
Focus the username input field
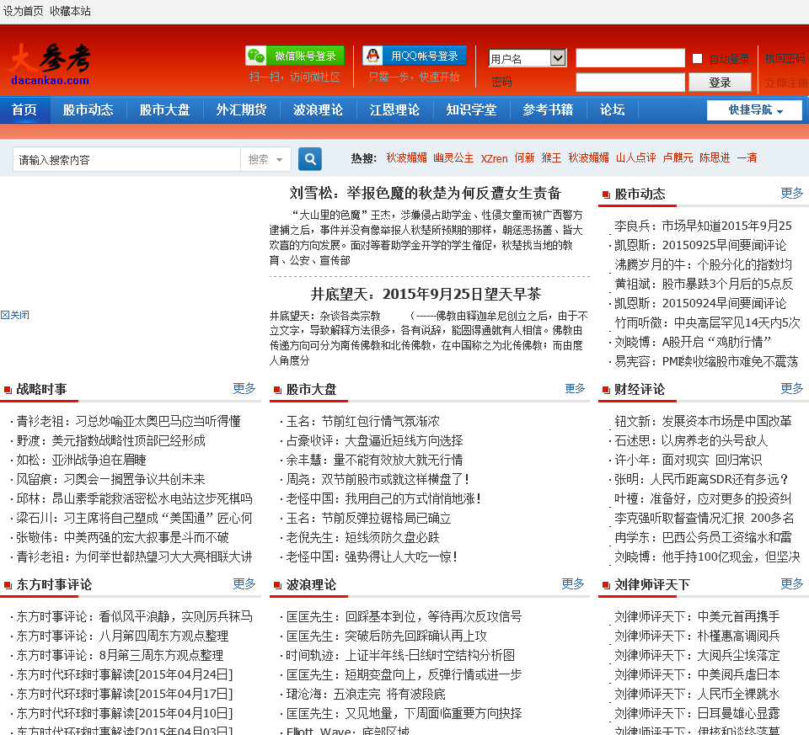[630, 58]
